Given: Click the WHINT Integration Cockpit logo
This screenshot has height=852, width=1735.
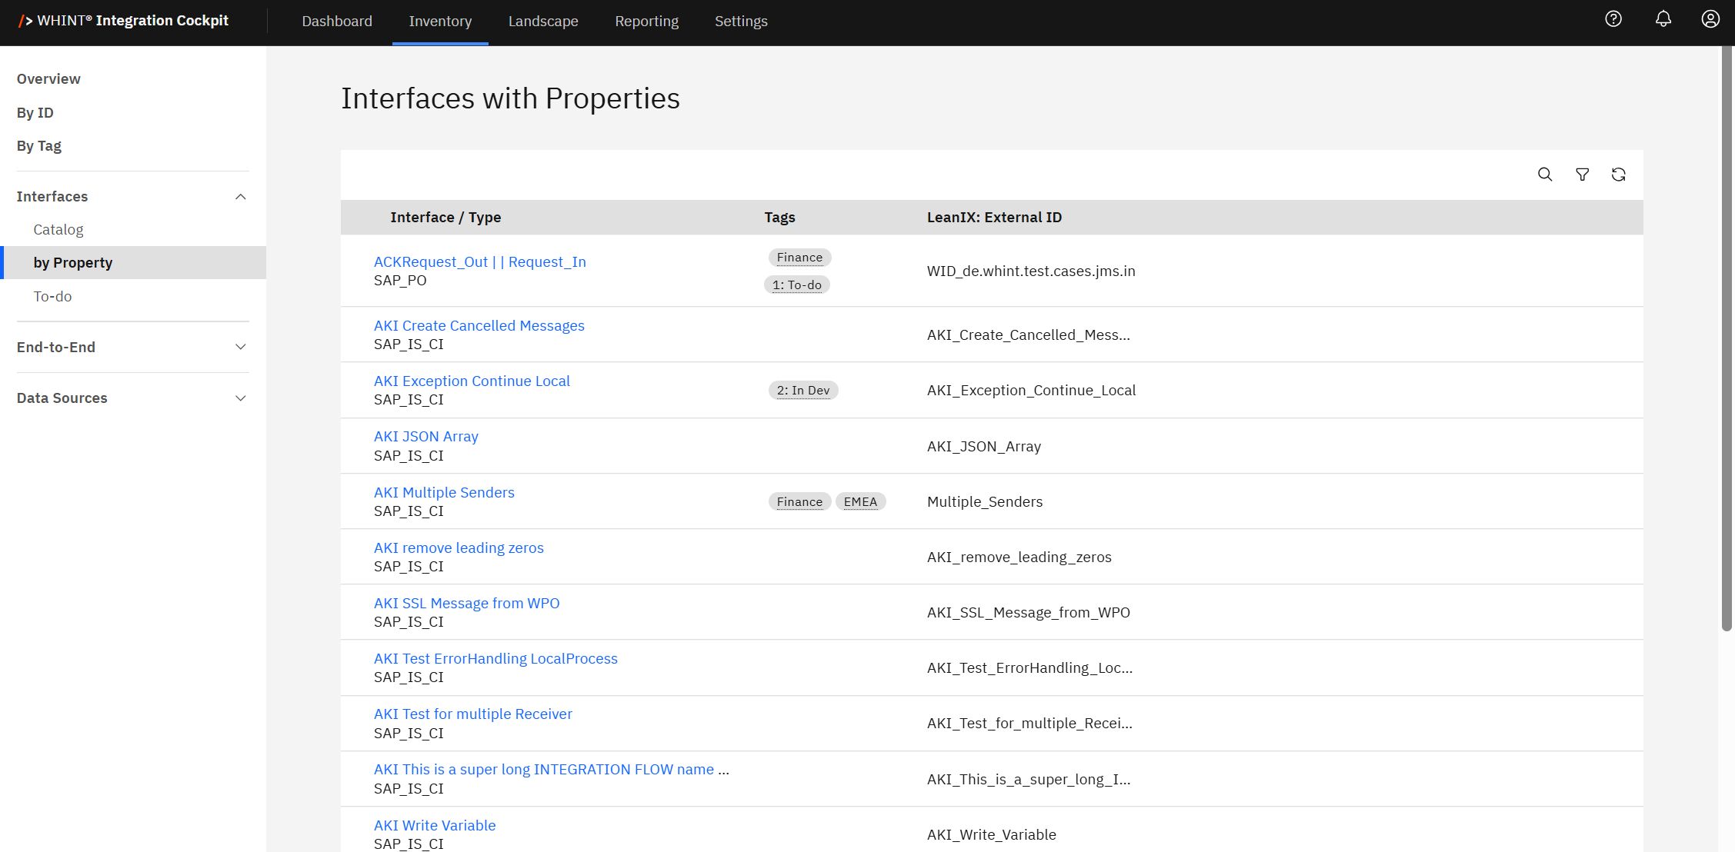Looking at the screenshot, I should click(124, 21).
